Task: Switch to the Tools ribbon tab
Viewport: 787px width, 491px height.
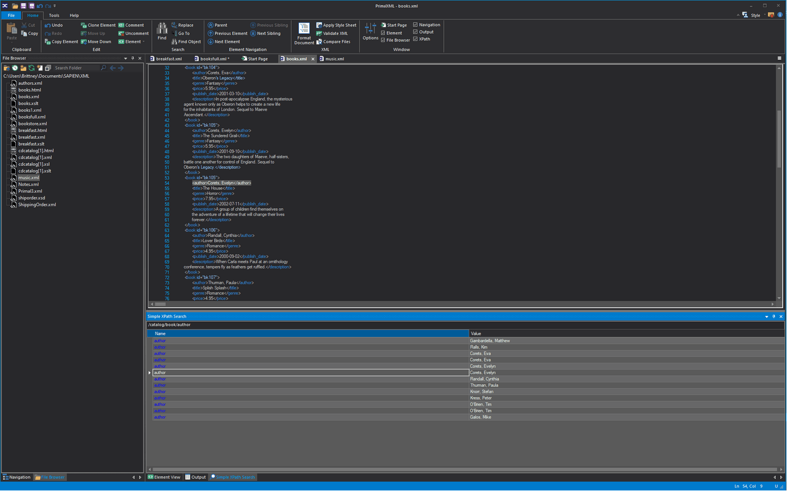Action: pyautogui.click(x=54, y=15)
